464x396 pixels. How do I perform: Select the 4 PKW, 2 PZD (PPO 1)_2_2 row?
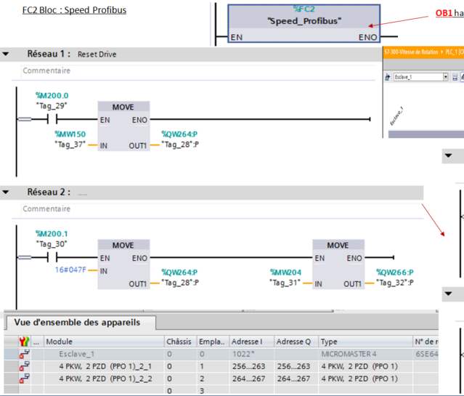coord(105,378)
